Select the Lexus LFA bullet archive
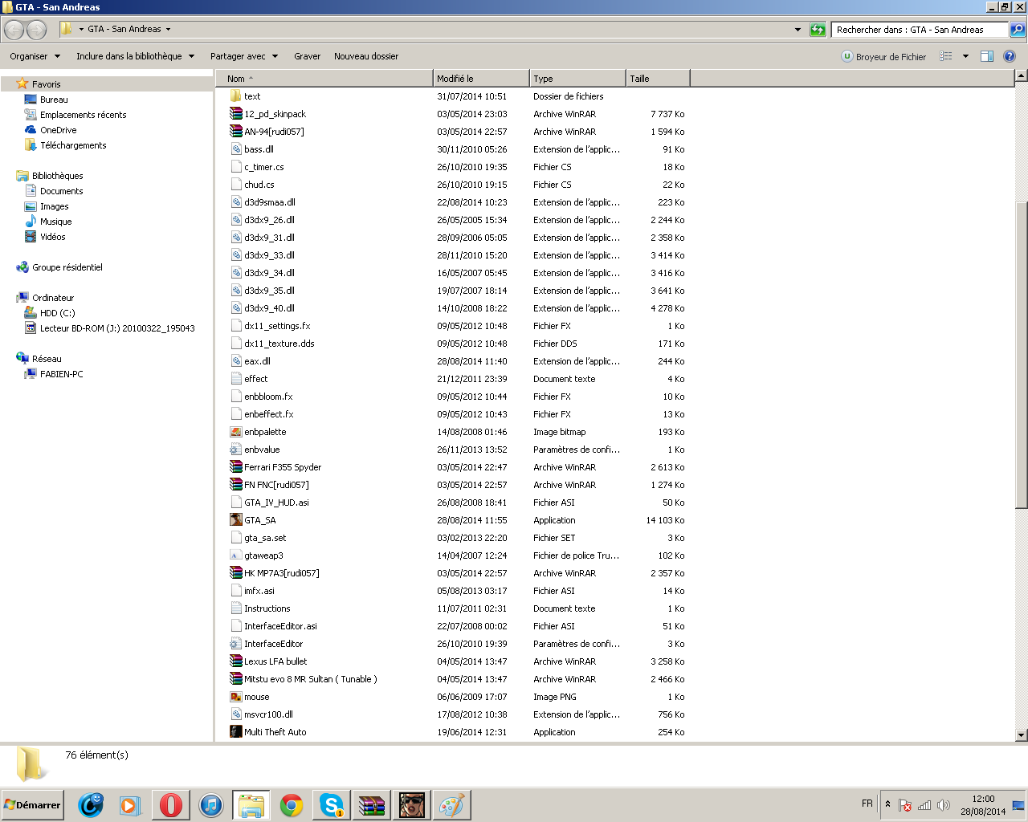 [x=275, y=661]
